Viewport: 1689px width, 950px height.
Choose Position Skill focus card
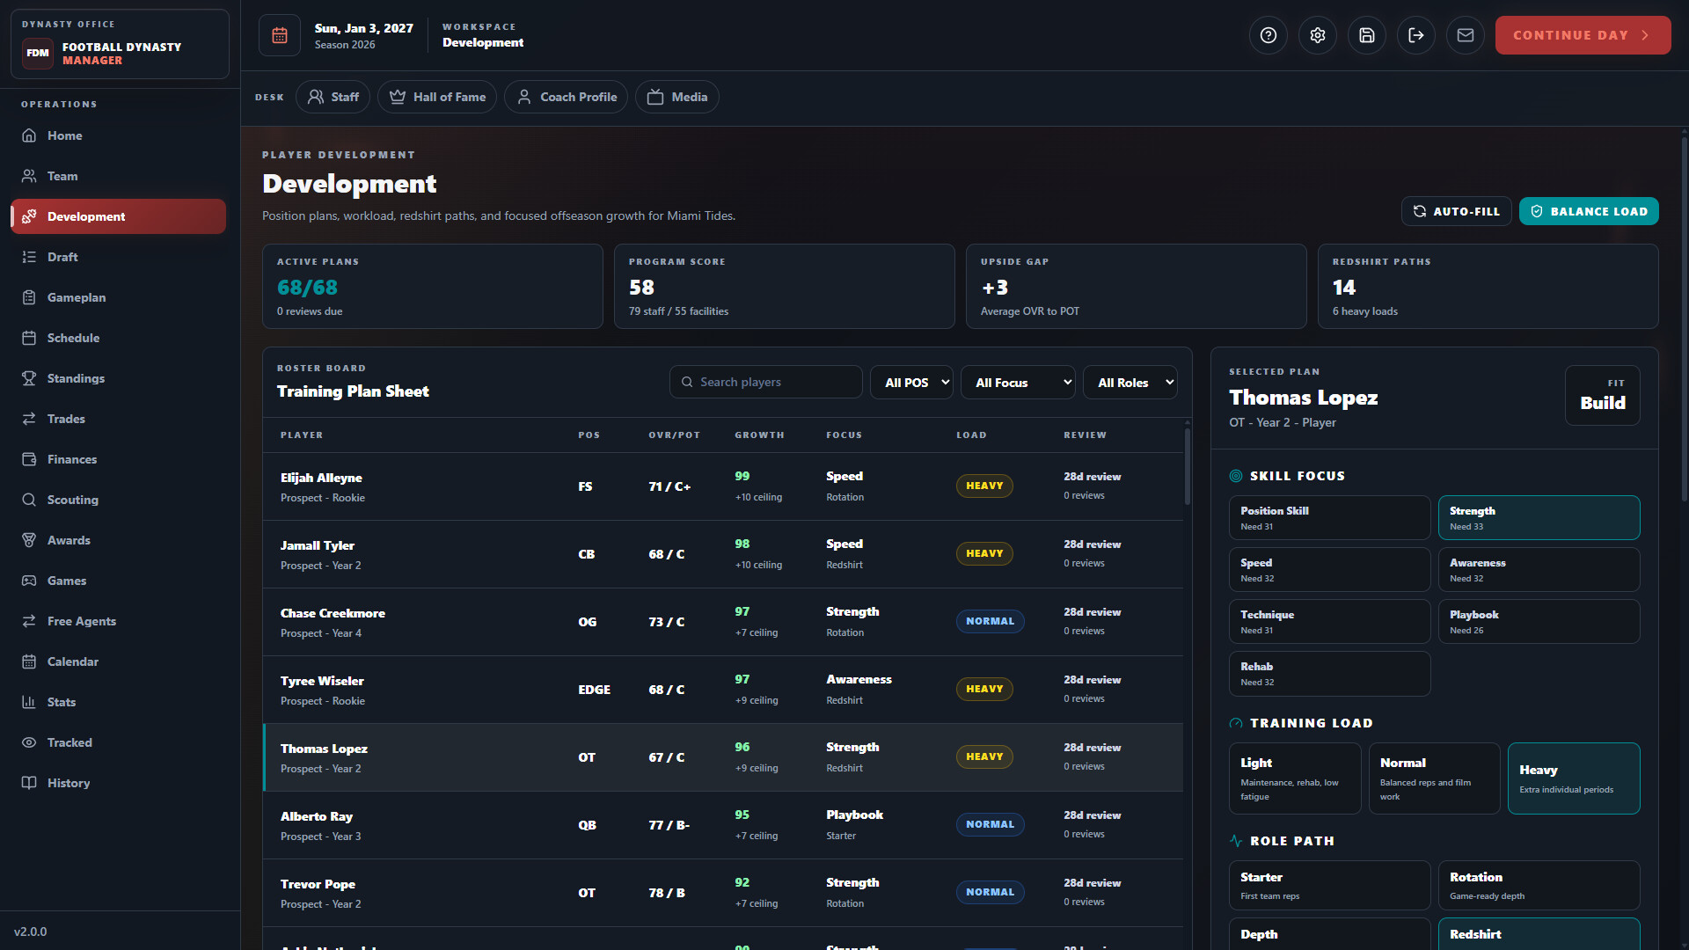pyautogui.click(x=1330, y=517)
